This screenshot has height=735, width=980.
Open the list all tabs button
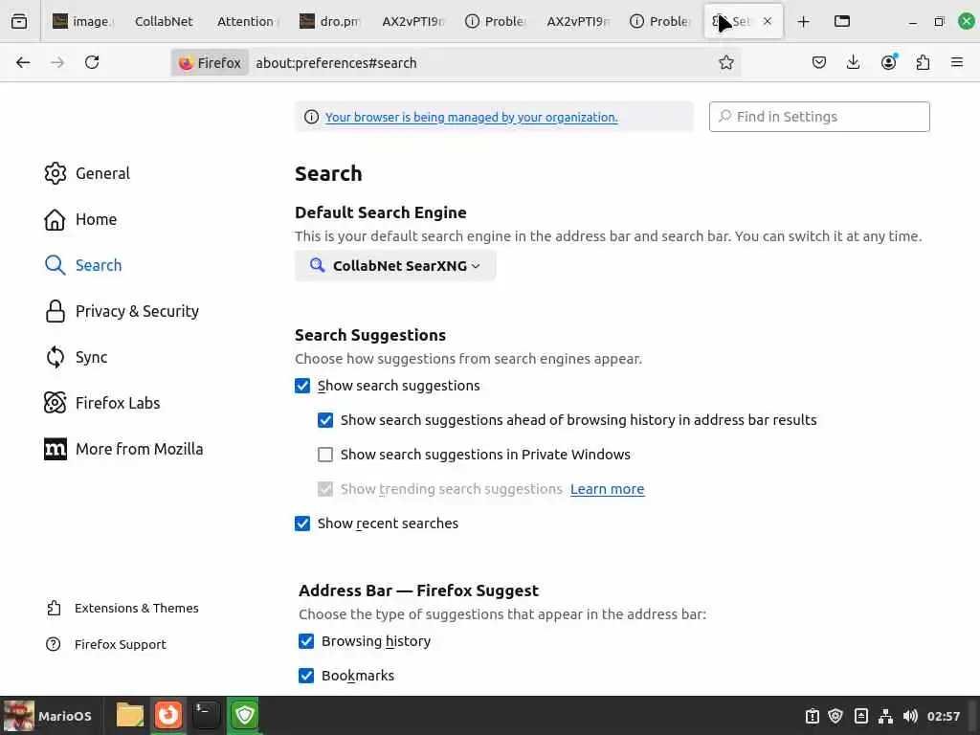[x=19, y=21]
